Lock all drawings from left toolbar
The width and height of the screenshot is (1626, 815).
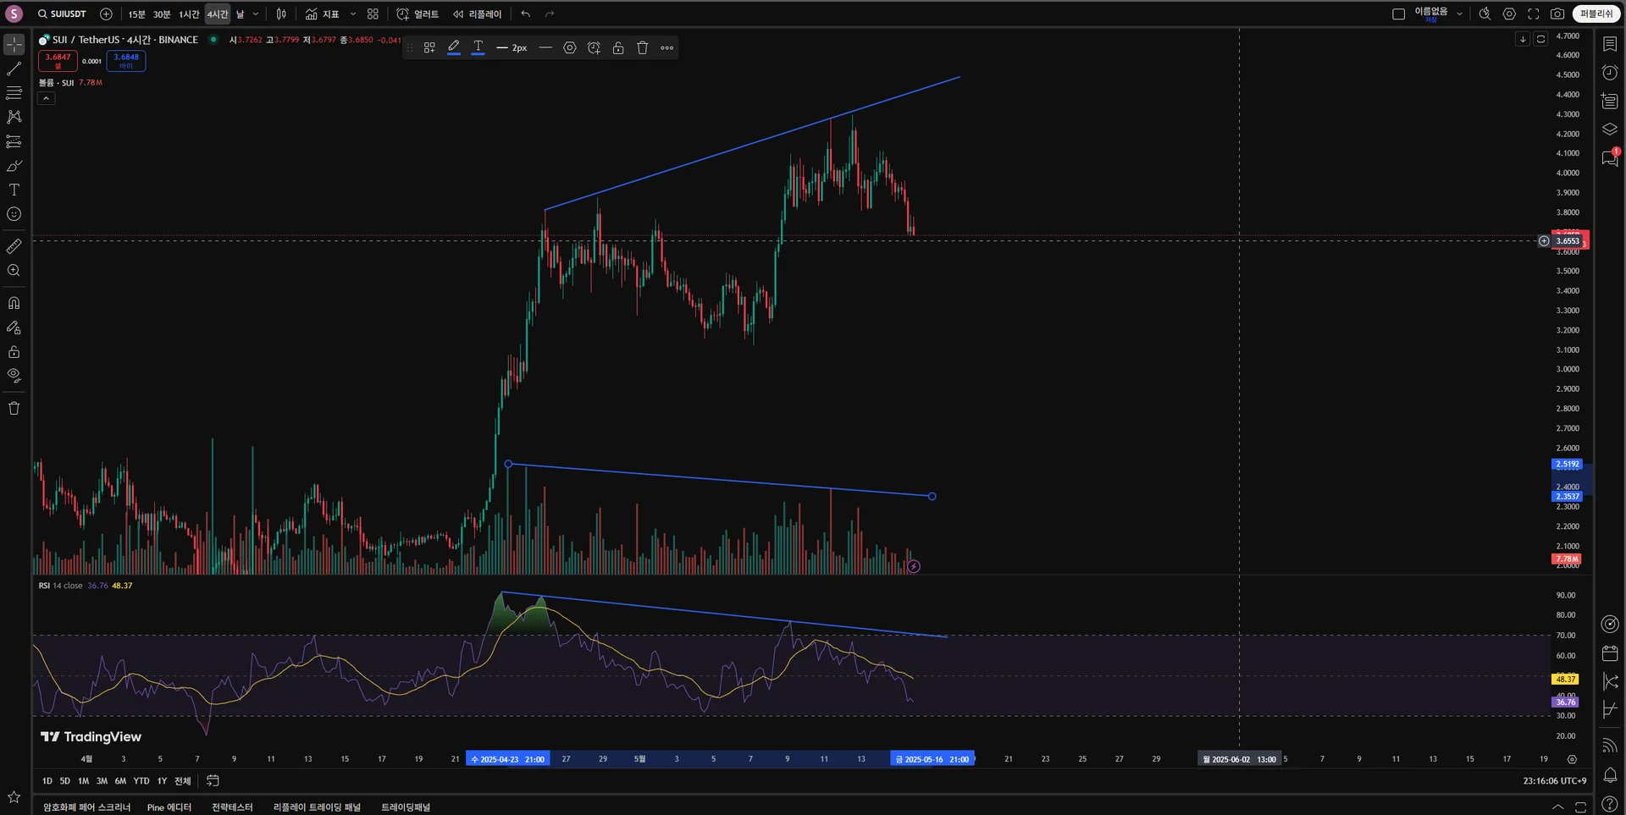click(14, 351)
